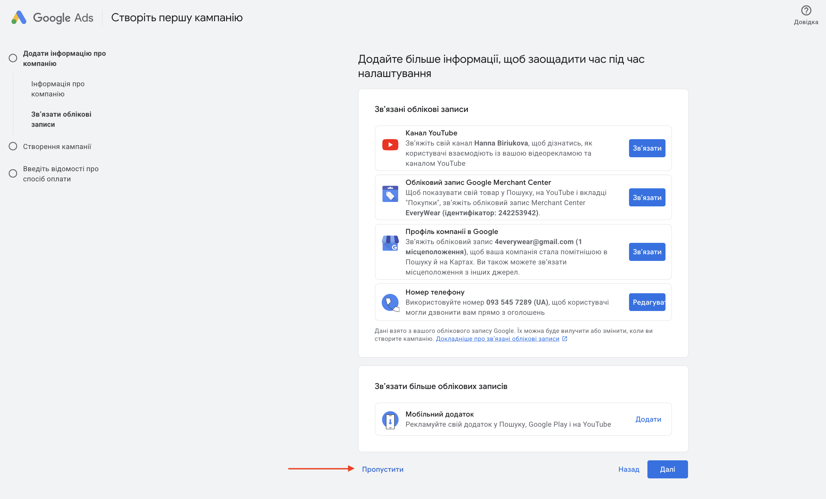
Task: Click the mobile app download icon
Action: [x=390, y=419]
